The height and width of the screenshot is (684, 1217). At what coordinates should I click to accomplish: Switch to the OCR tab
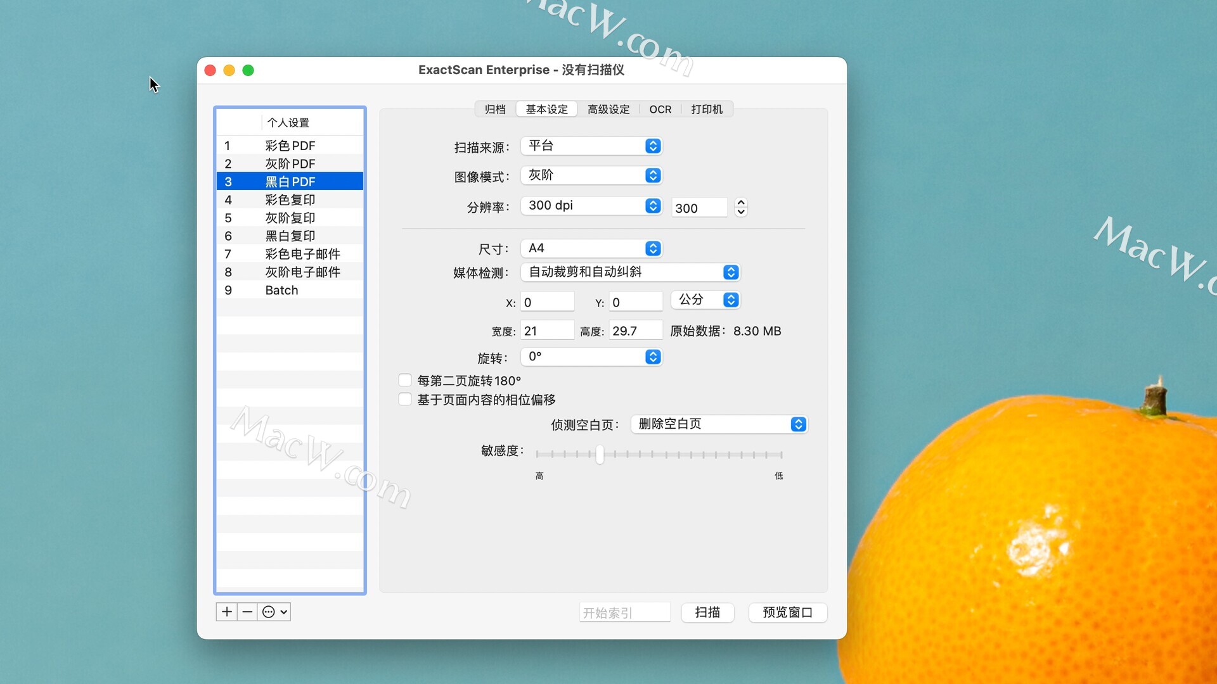coord(660,109)
